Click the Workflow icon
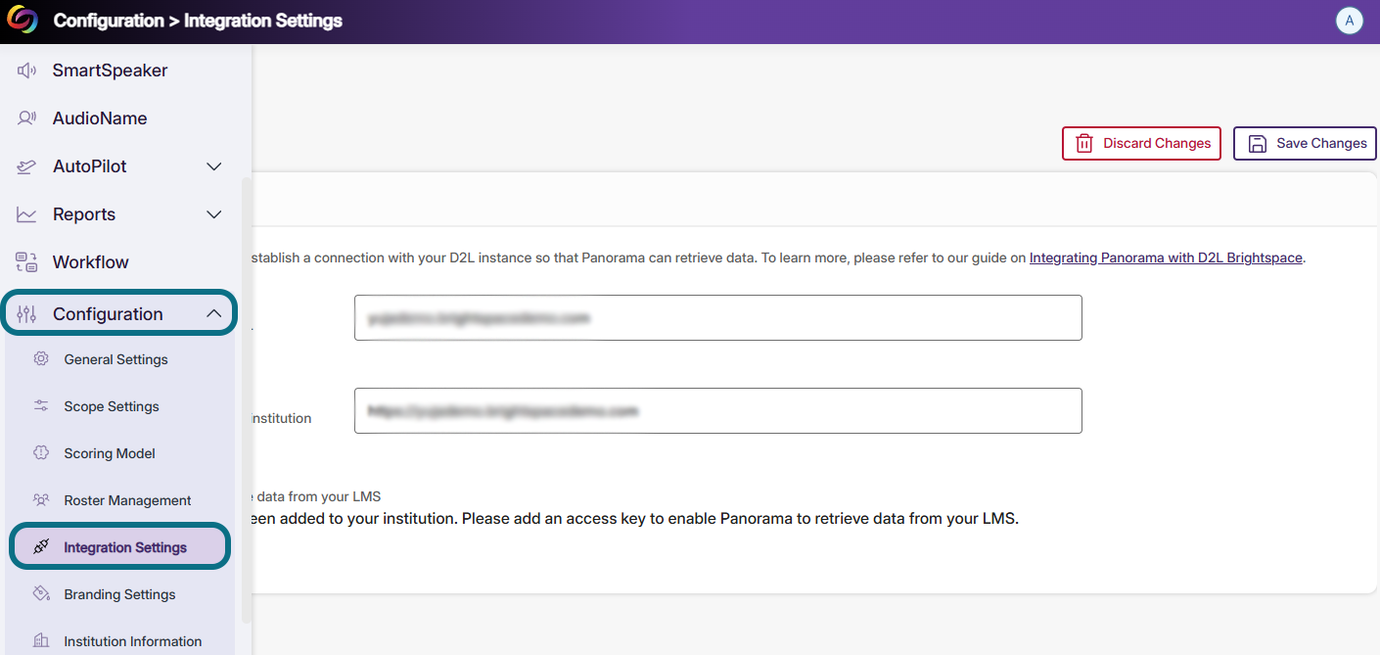Screen dimensions: 1380x655 click(27, 262)
